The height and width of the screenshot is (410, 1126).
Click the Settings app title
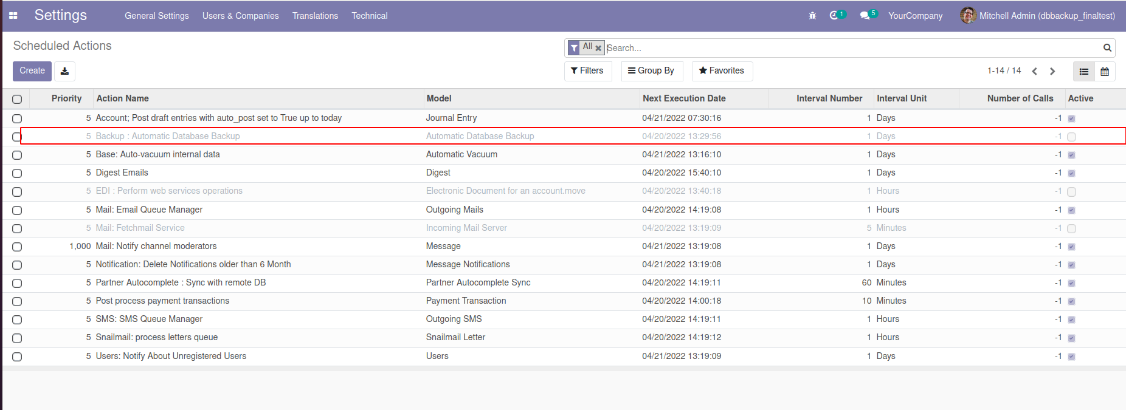coord(61,15)
